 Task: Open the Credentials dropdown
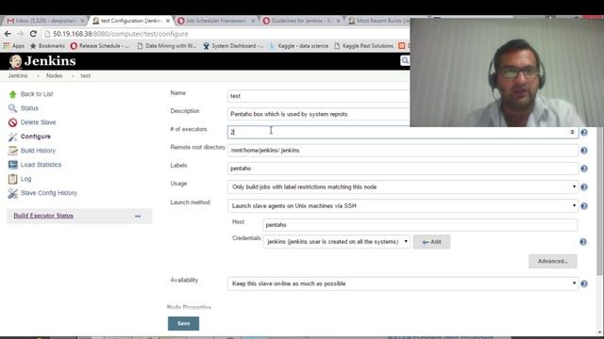click(336, 242)
